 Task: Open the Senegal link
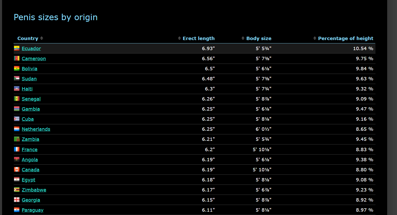click(31, 99)
